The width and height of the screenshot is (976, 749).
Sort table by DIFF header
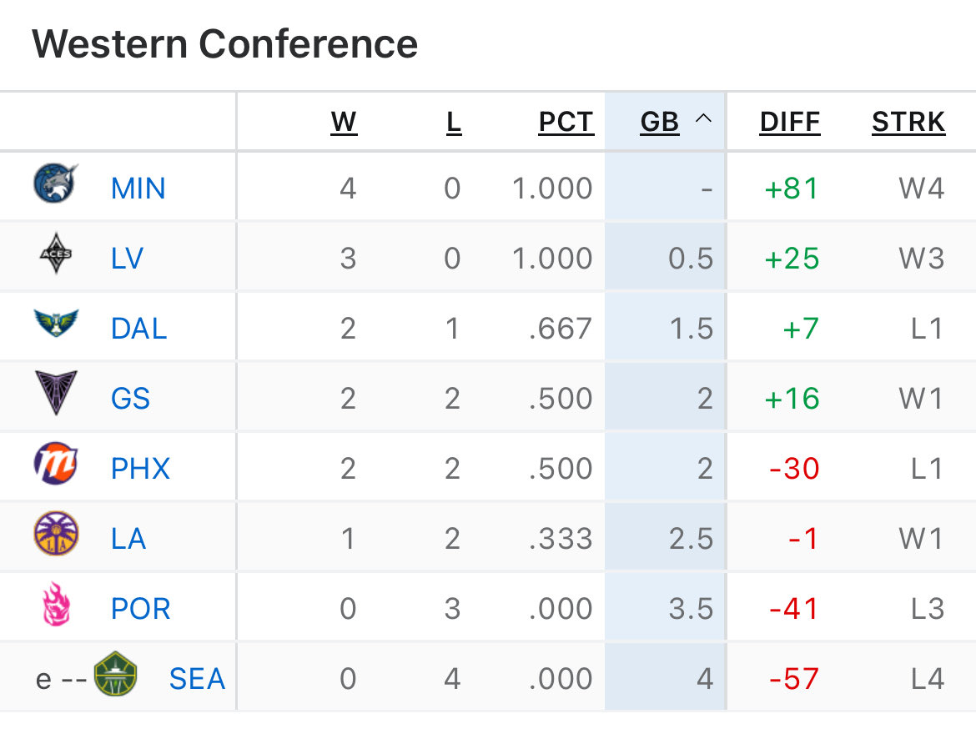tap(789, 122)
